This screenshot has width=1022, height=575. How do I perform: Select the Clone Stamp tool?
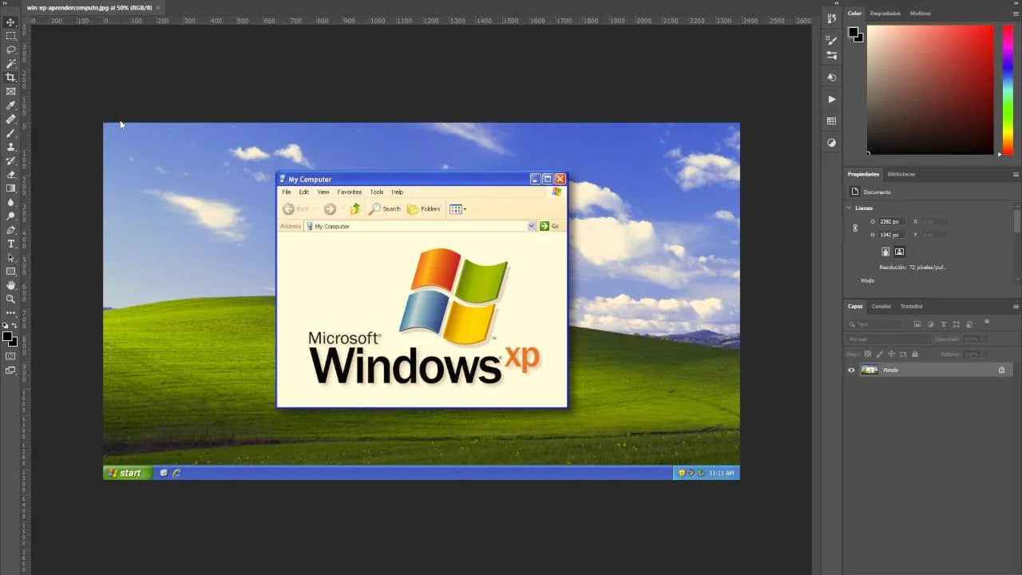point(10,147)
